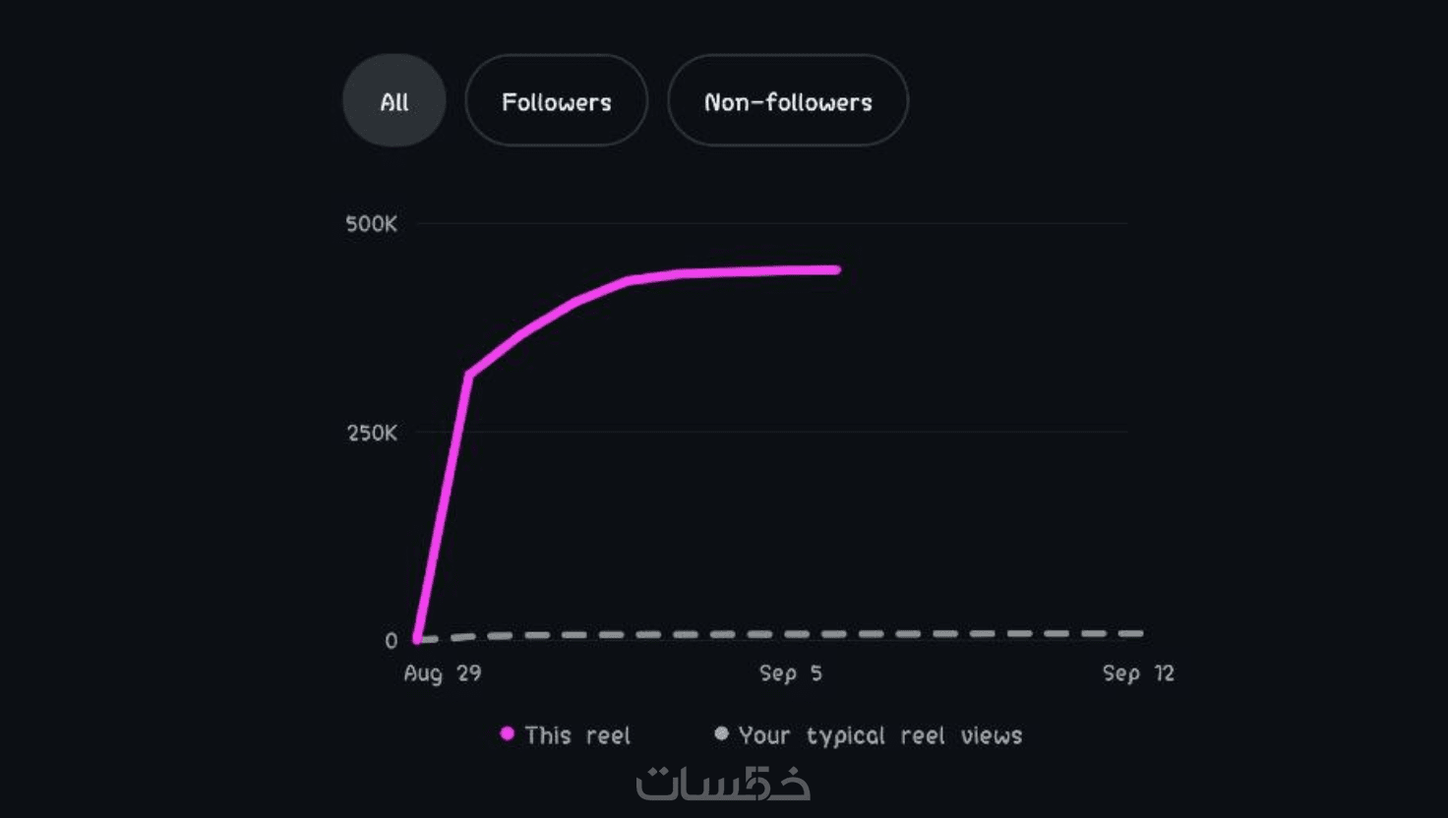1448x818 pixels.
Task: Click the pink This reel legend dot
Action: pyautogui.click(x=507, y=733)
